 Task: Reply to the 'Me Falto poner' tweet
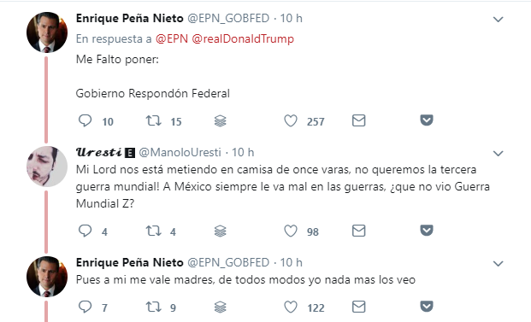pyautogui.click(x=85, y=120)
